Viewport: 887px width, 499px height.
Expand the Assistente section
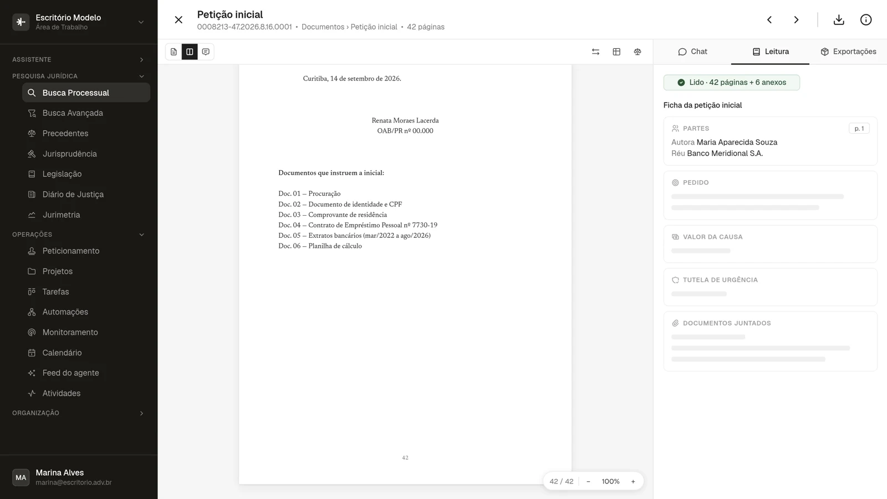click(x=79, y=59)
